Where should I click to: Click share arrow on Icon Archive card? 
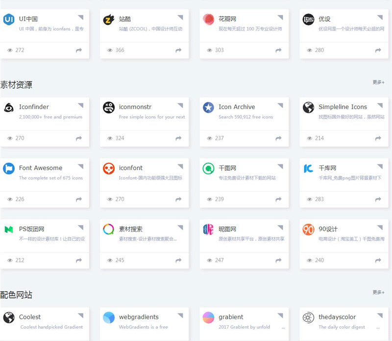[278, 138]
